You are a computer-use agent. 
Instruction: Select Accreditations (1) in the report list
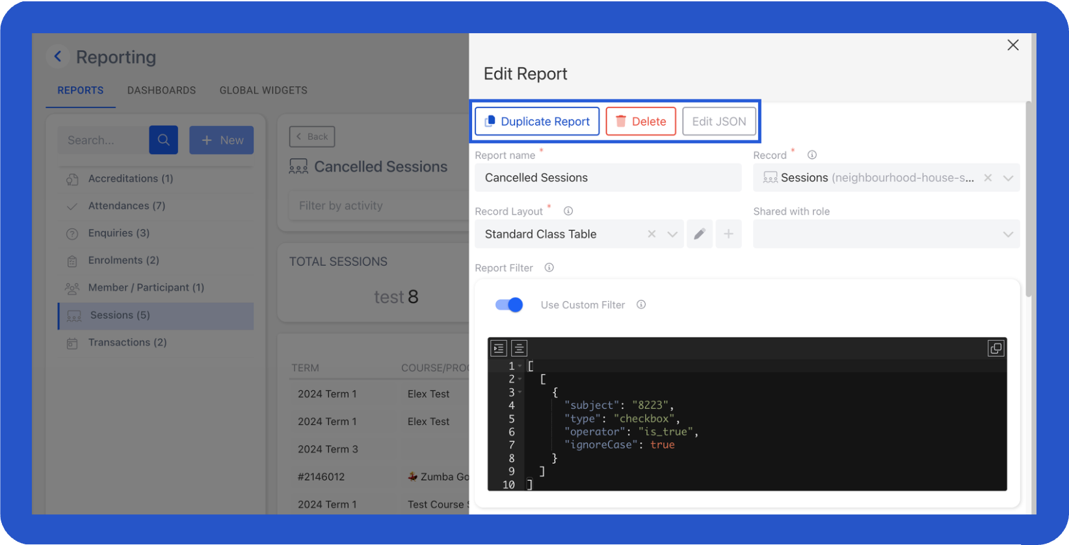click(156, 179)
